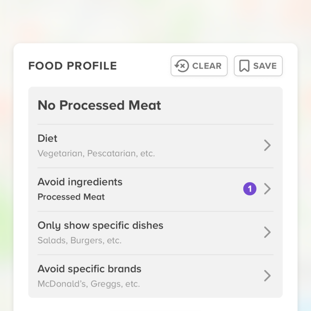Choose the Avoid specific brands label
Screen dimensions: 311x311
point(89,269)
